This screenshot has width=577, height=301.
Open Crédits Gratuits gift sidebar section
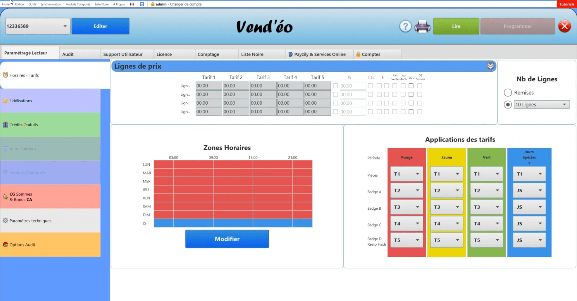(50, 125)
